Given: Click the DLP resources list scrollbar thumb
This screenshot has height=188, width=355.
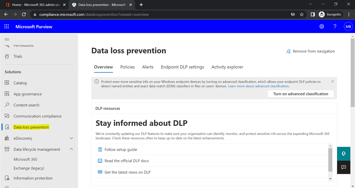Looking at the screenshot, I should 330,160.
